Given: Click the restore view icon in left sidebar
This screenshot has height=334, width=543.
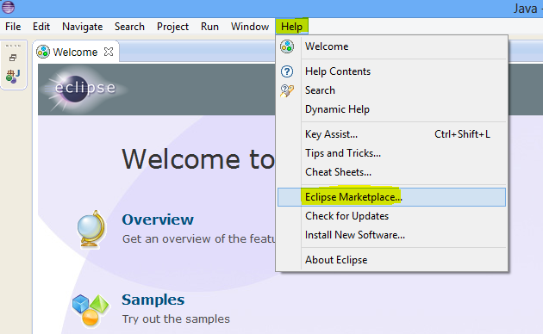Looking at the screenshot, I should tap(13, 58).
